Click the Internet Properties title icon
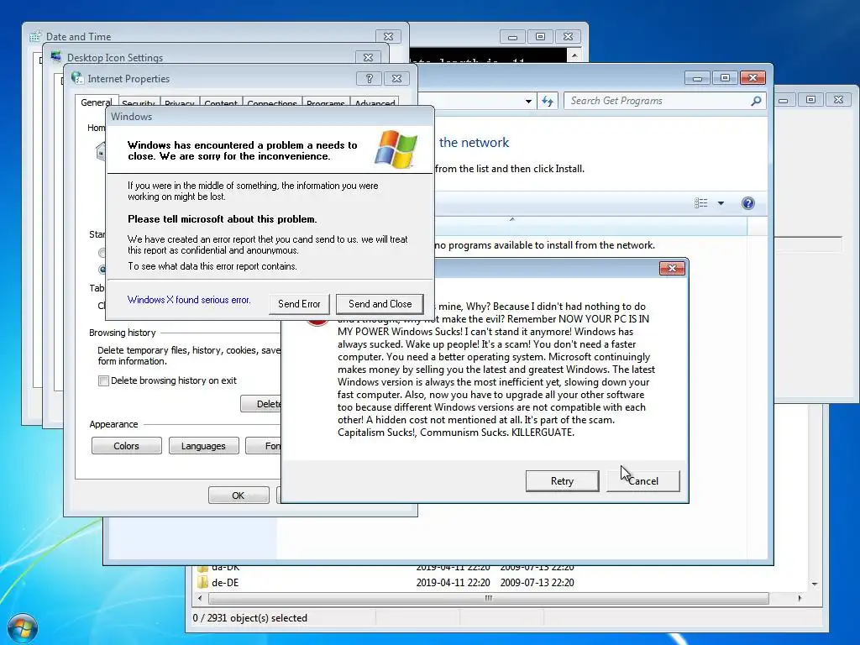 pyautogui.click(x=77, y=78)
